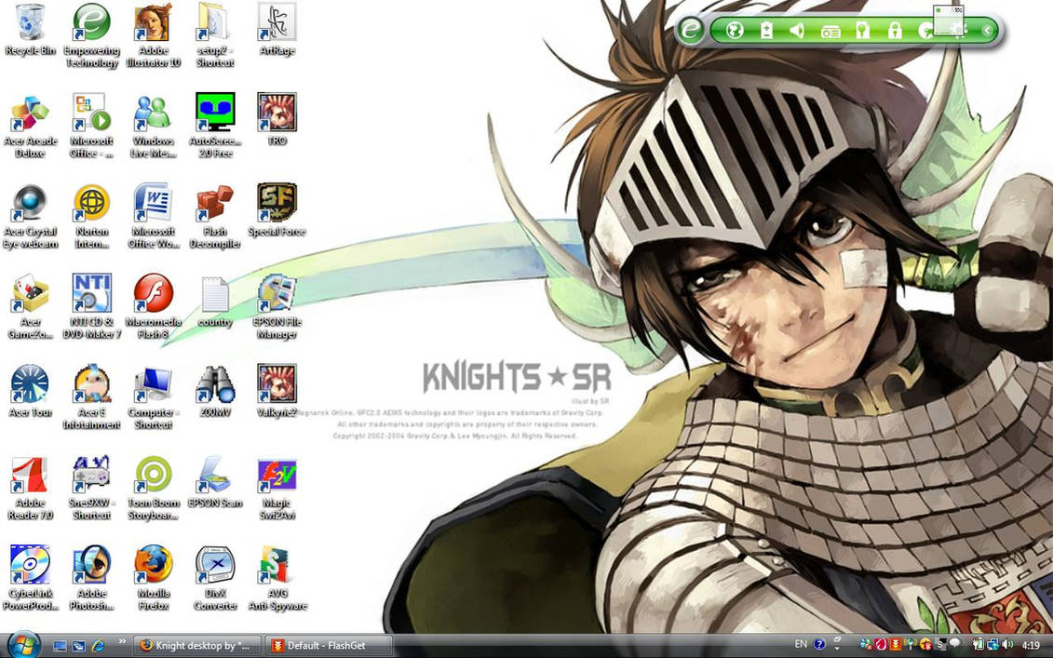This screenshot has width=1053, height=658.
Task: Open EPSON Scan shortcut
Action: click(215, 483)
